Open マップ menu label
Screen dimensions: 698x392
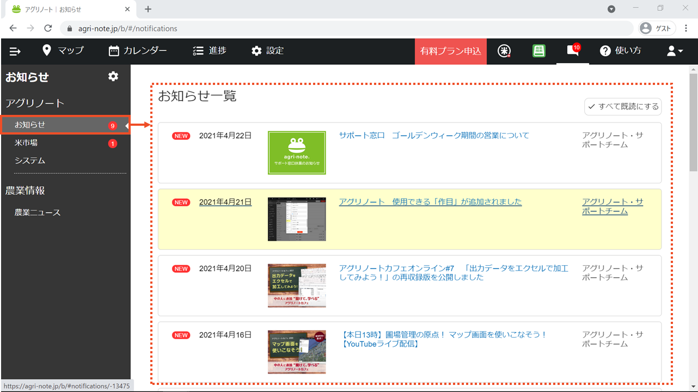(71, 51)
